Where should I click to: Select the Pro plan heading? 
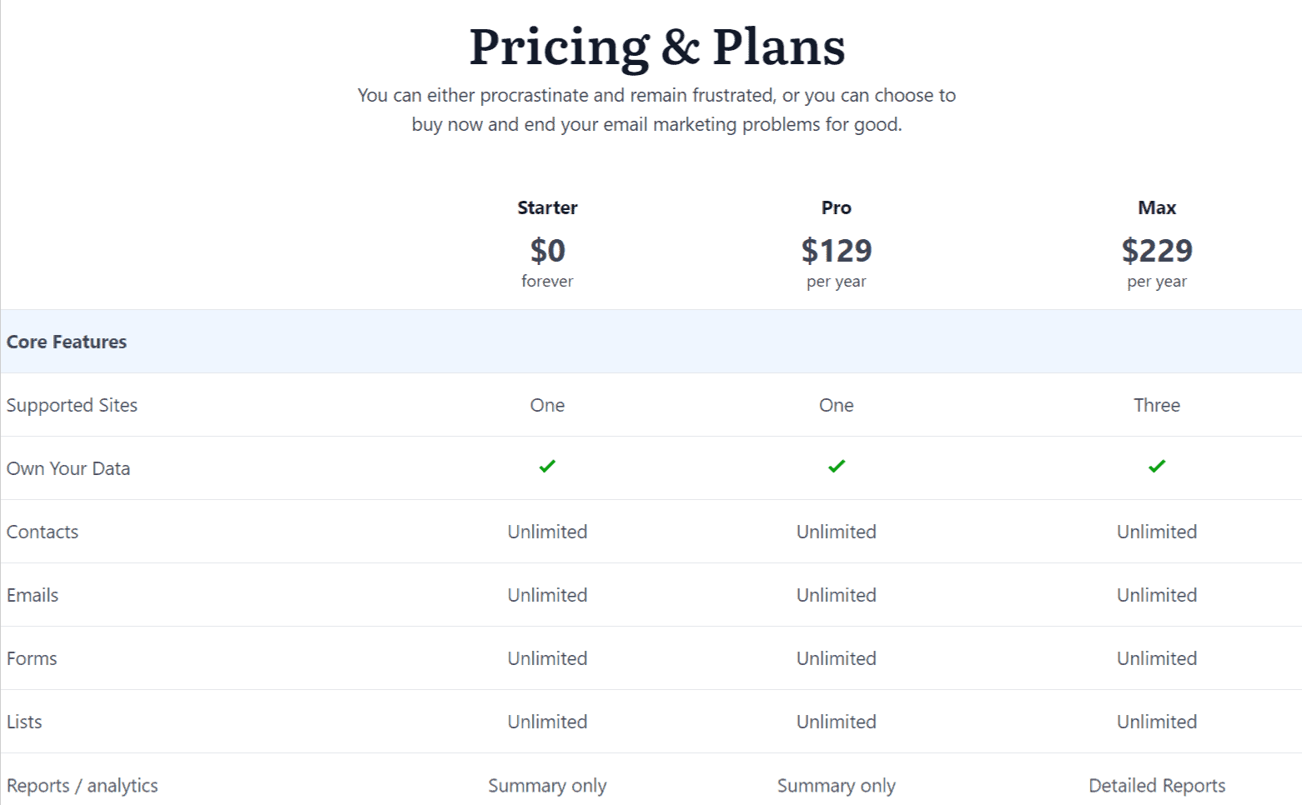pos(837,207)
